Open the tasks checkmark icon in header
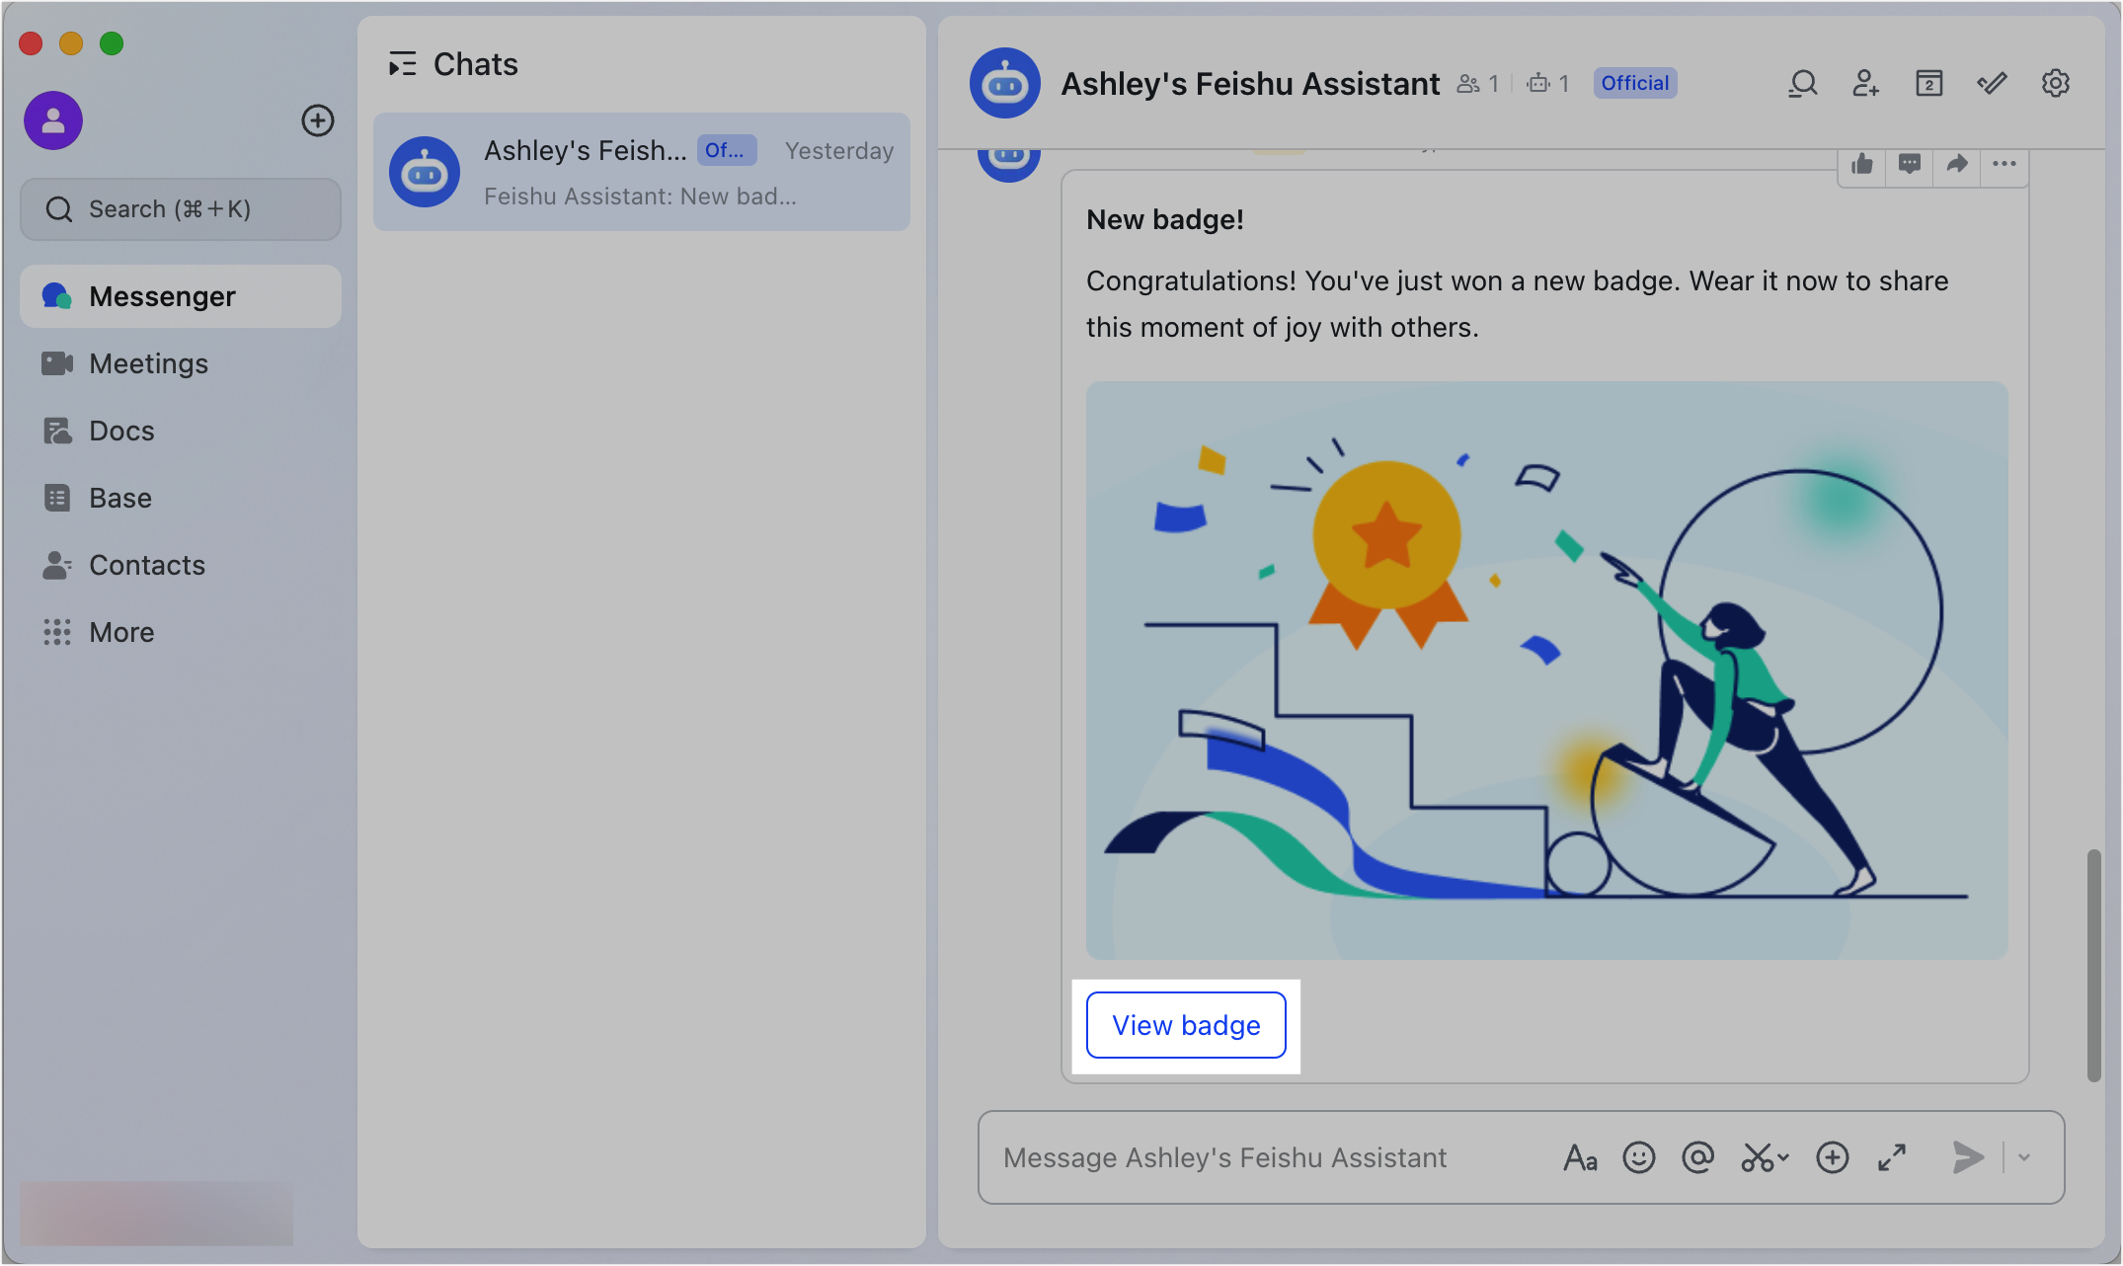Viewport: 2123px width, 1266px height. click(1992, 84)
